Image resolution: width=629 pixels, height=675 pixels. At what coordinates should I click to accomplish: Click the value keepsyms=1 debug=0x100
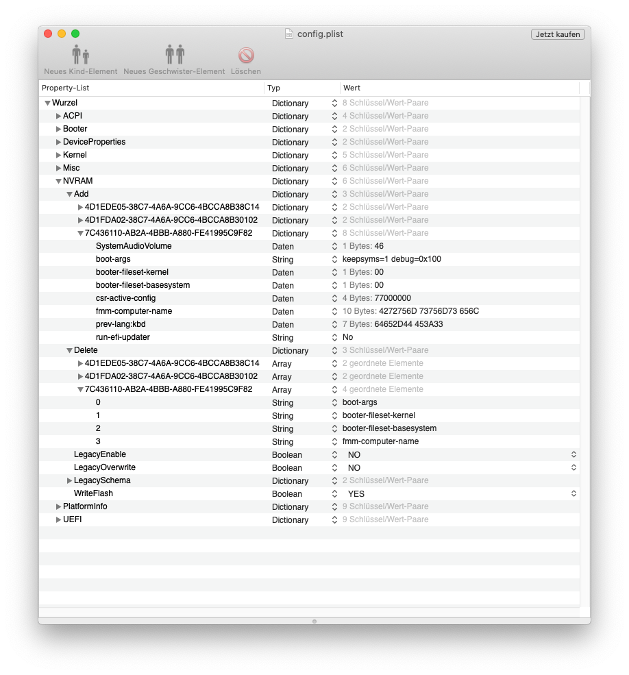[x=392, y=259]
